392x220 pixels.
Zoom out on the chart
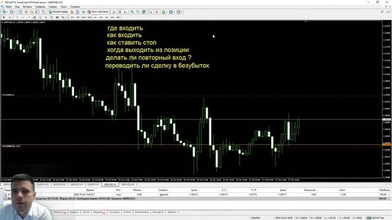pos(138,12)
